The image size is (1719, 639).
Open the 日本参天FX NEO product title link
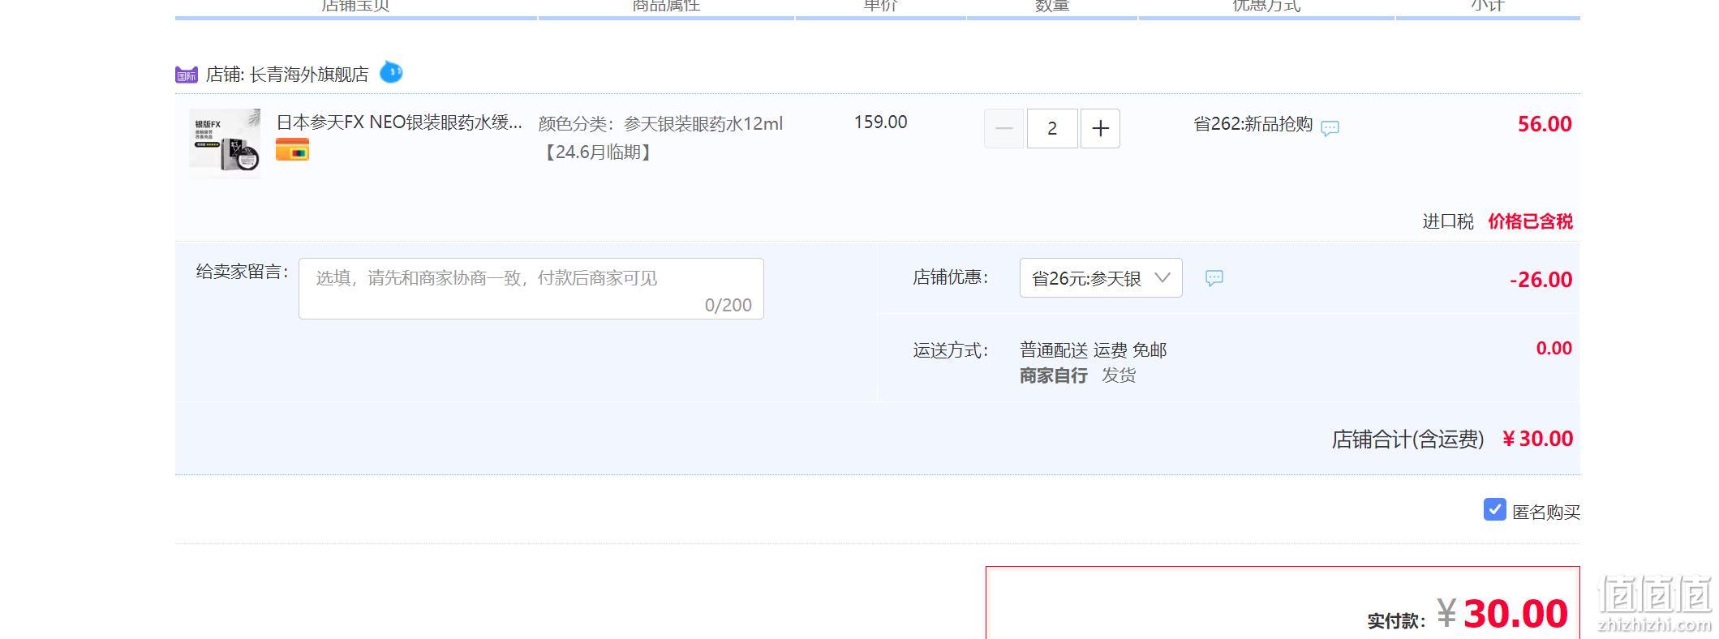[399, 122]
